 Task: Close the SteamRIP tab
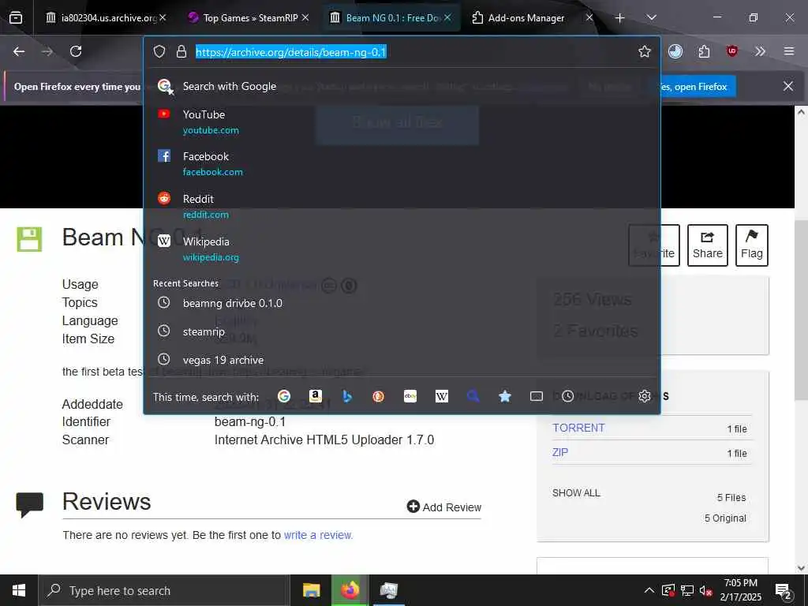pyautogui.click(x=305, y=18)
